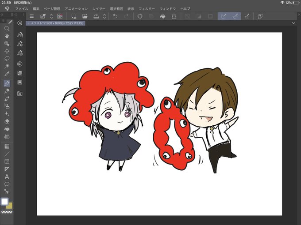Screen dimensions: 301x225
Task: Select the Airbrush tool
Action: 7,106
